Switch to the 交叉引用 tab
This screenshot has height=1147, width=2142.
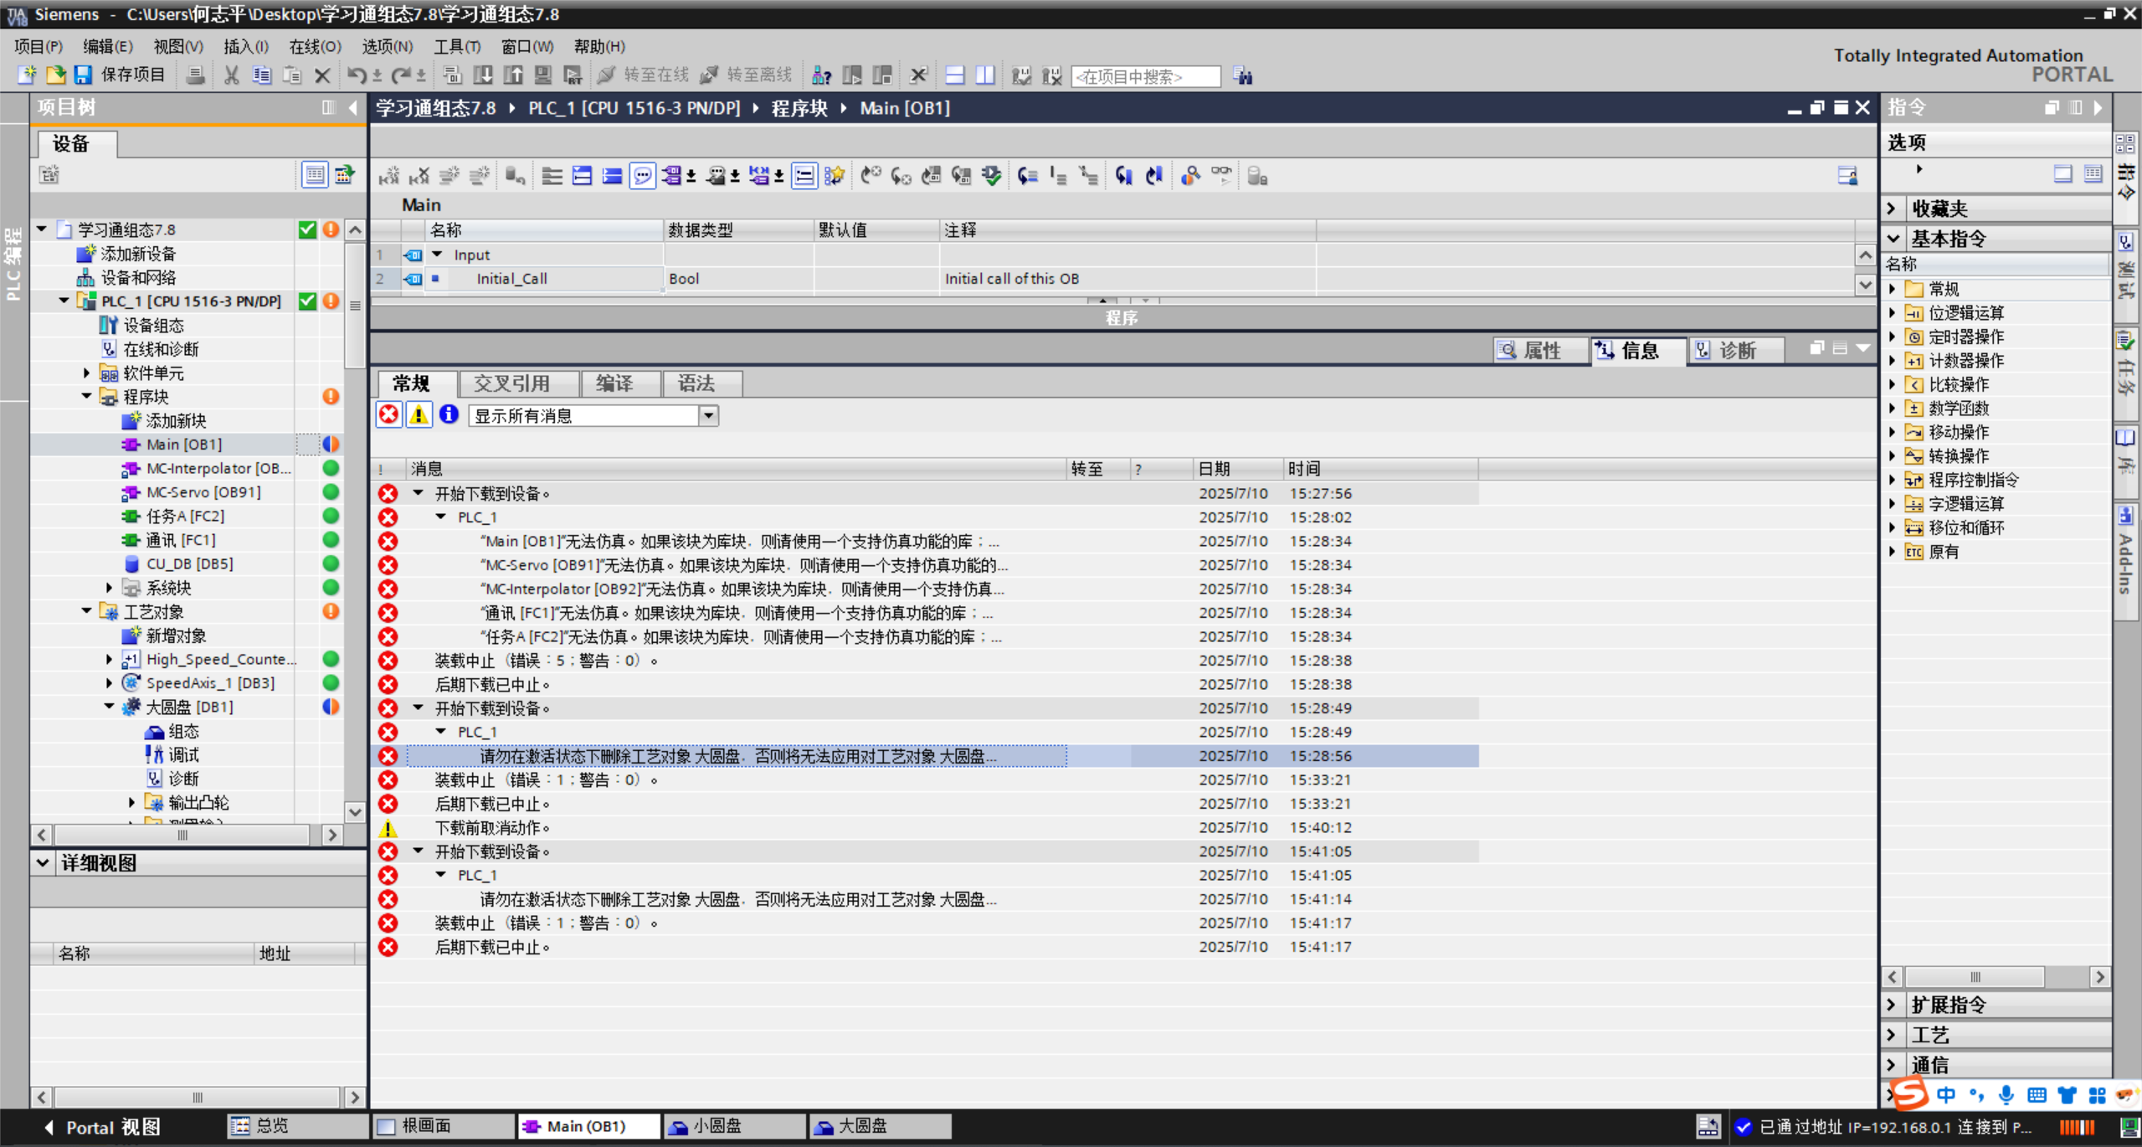tap(511, 383)
